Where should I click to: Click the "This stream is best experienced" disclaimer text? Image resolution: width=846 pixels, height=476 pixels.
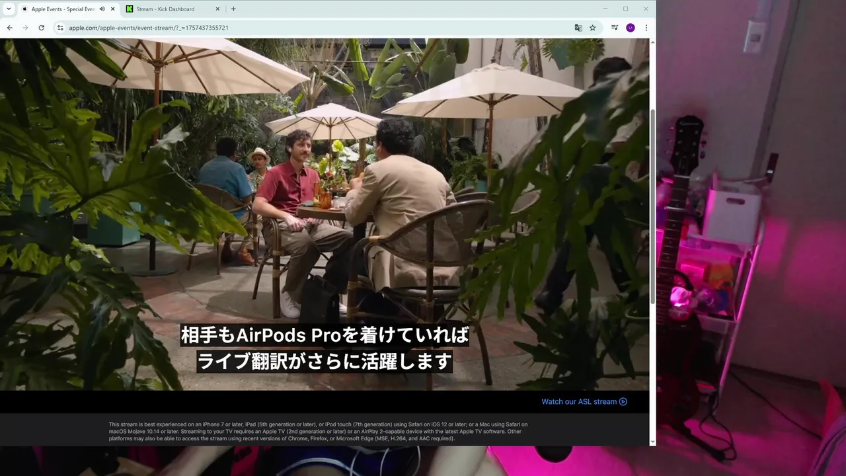[319, 431]
